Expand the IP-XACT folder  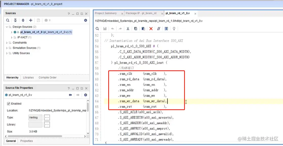pyautogui.click(x=12, y=37)
